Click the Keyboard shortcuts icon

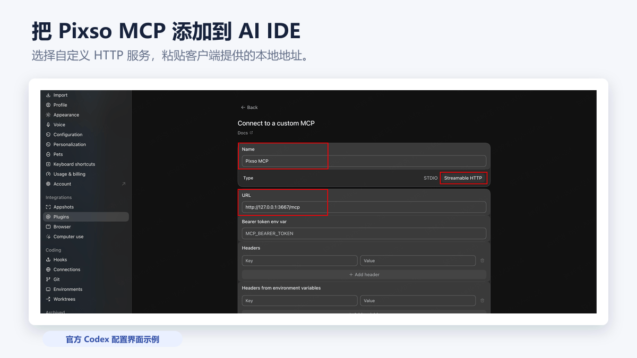(48, 164)
